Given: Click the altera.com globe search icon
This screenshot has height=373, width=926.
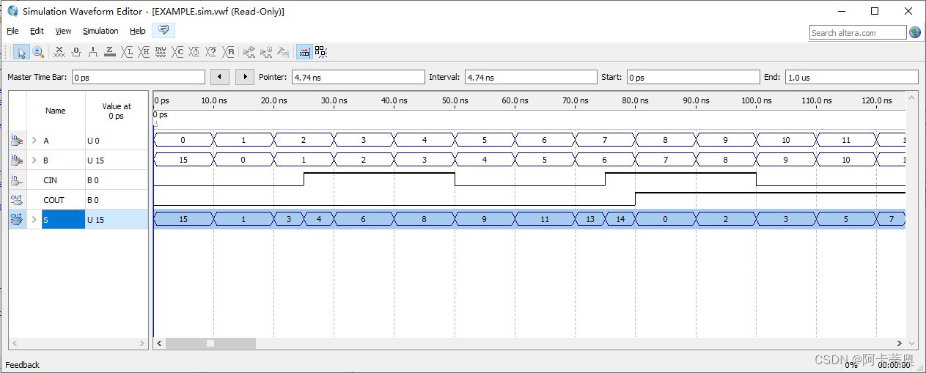Looking at the screenshot, I should coord(915,32).
